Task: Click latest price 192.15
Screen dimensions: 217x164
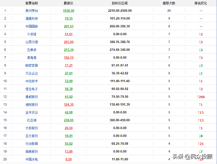Action: click(69, 58)
